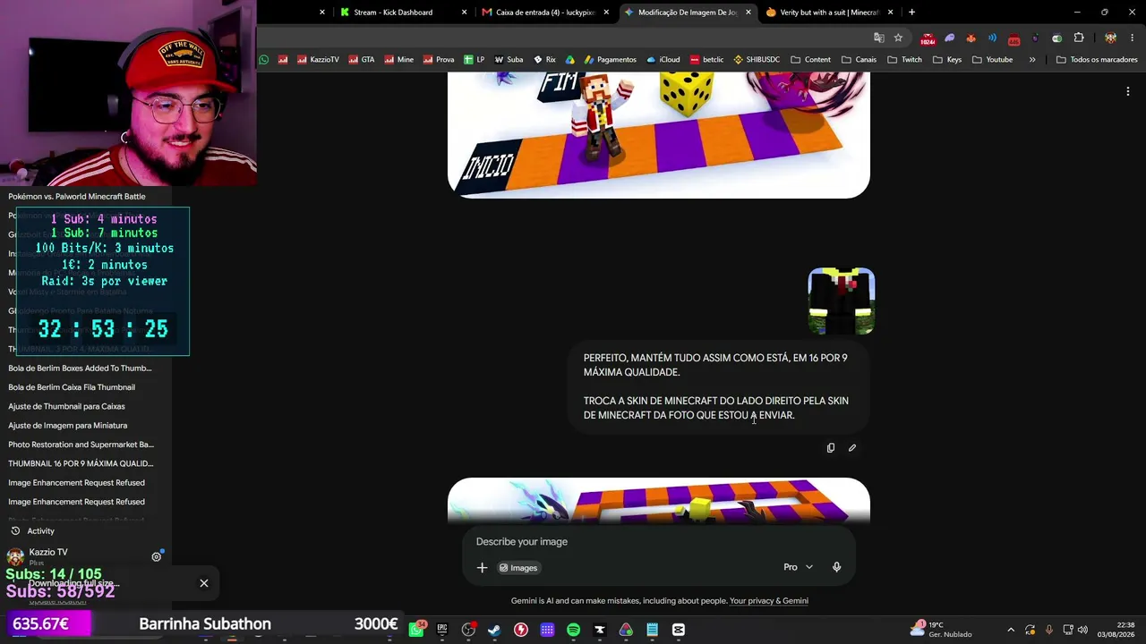The height and width of the screenshot is (644, 1146).
Task: Click the volume icon in system tray
Action: 1082,630
